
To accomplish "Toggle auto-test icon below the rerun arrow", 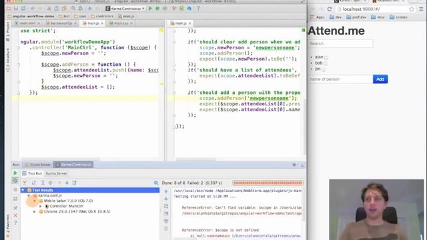I will (x=15, y=181).
